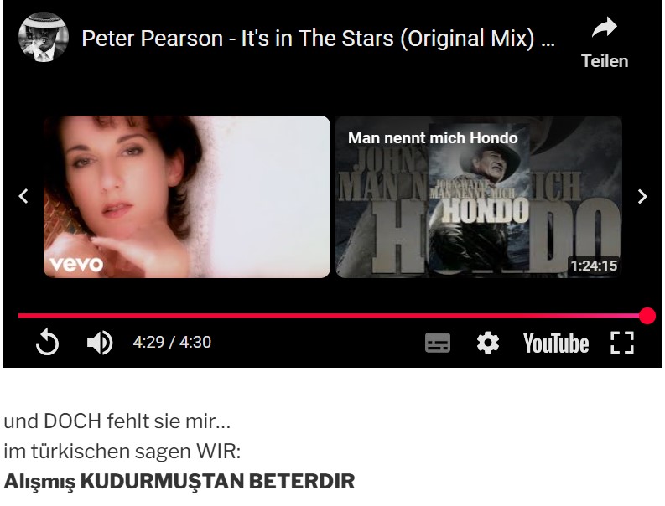The image size is (665, 506).
Task: Show next suggested videos chevron
Action: coord(642,196)
